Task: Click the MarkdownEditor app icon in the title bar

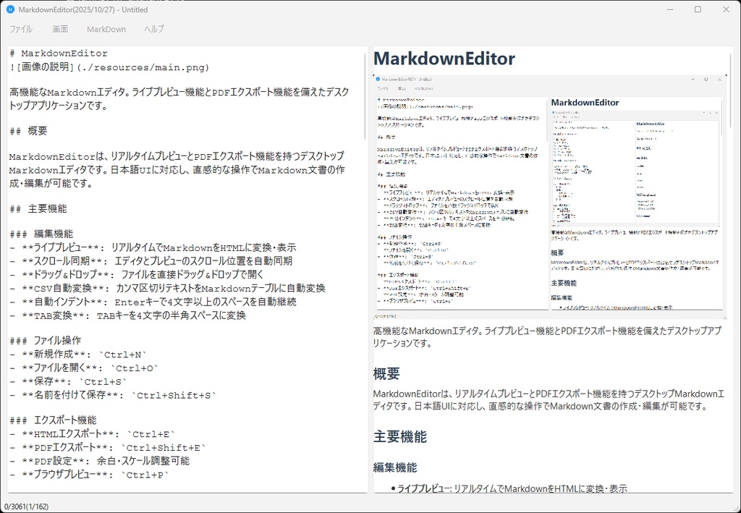Action: point(10,9)
